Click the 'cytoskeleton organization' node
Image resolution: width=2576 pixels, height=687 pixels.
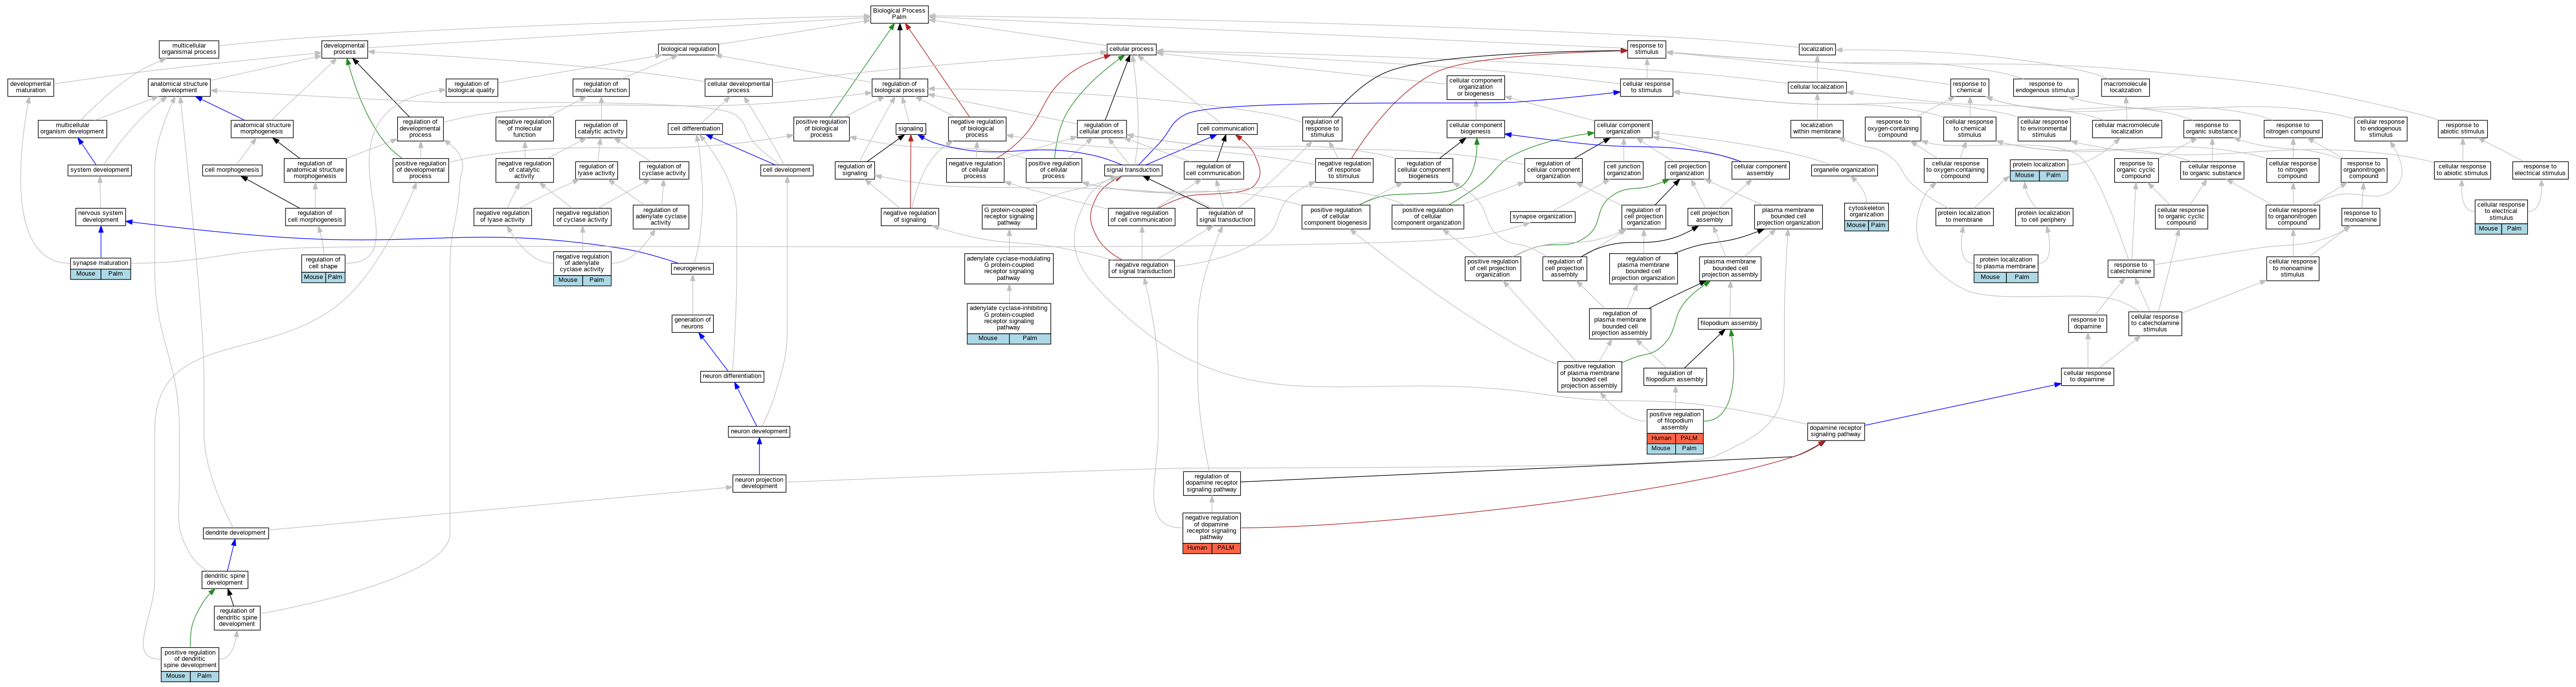(1866, 217)
